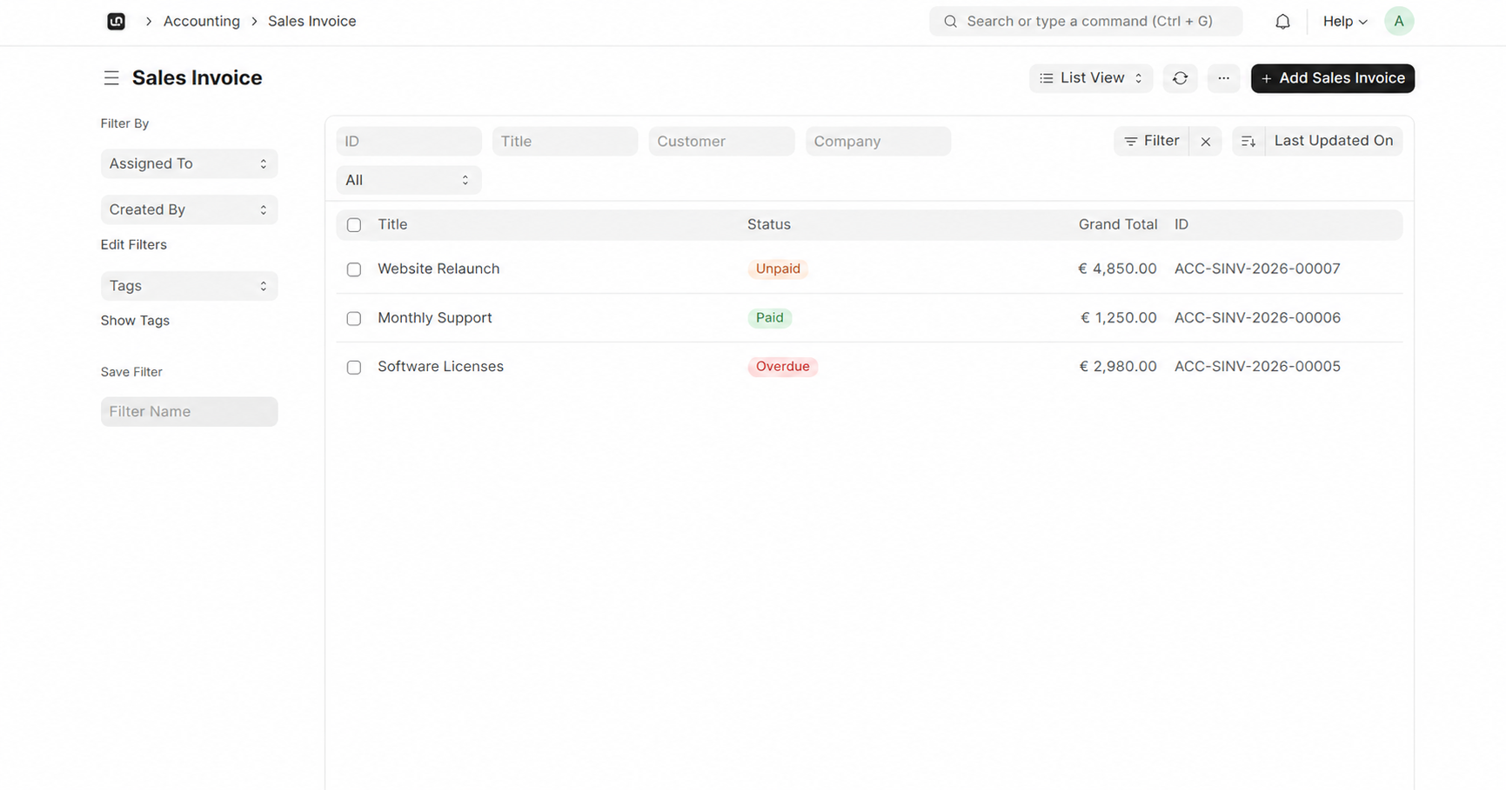1506x790 pixels.
Task: Go to Accounting breadcrumb
Action: (202, 21)
